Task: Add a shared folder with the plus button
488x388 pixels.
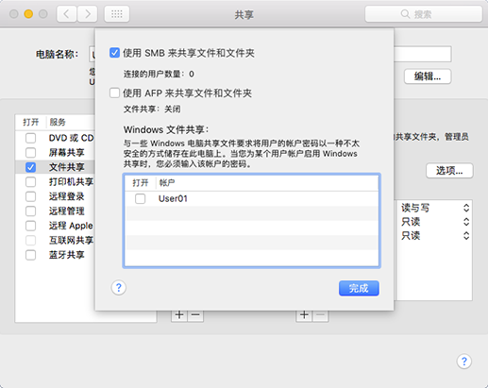Action: (179, 315)
